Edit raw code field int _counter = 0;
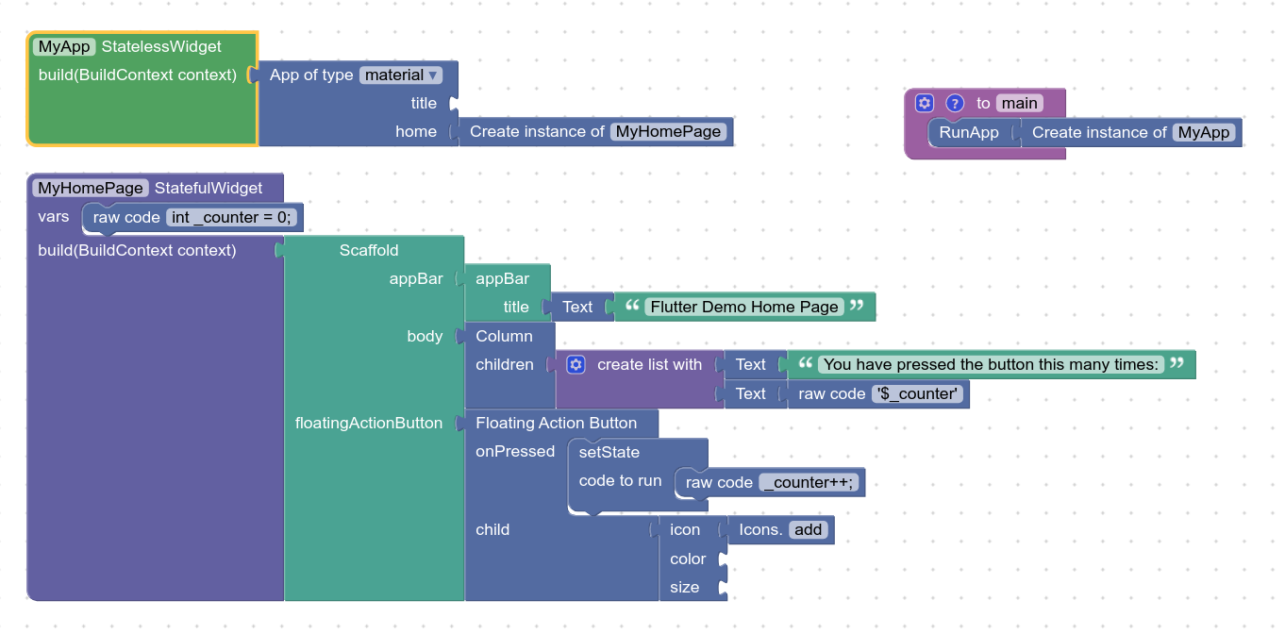 232,217
